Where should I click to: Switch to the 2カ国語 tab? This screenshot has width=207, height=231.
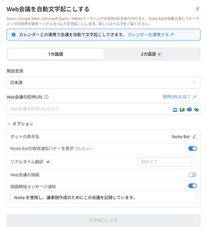coord(151,54)
